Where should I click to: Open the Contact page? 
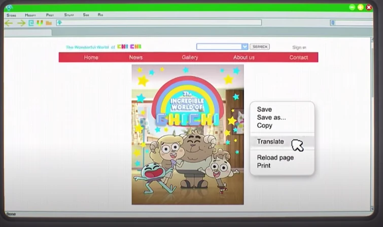coord(298,58)
